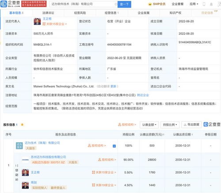Click the 4.50% shareholding cell
The height and width of the screenshot is (193, 221).
click(129, 185)
